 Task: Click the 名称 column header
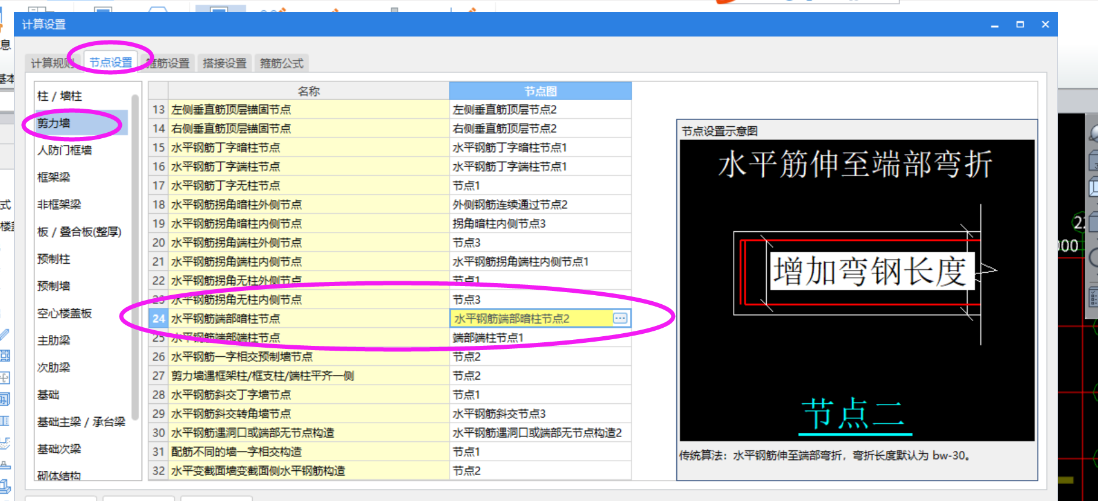[308, 91]
